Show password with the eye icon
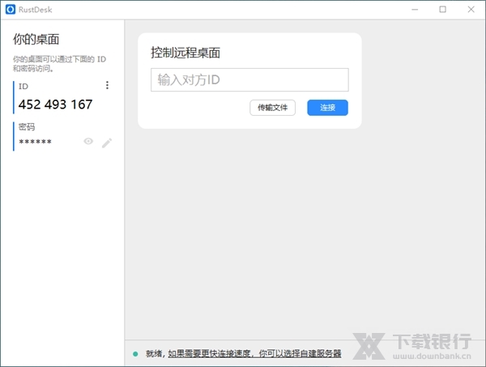This screenshot has width=486, height=367. [88, 141]
